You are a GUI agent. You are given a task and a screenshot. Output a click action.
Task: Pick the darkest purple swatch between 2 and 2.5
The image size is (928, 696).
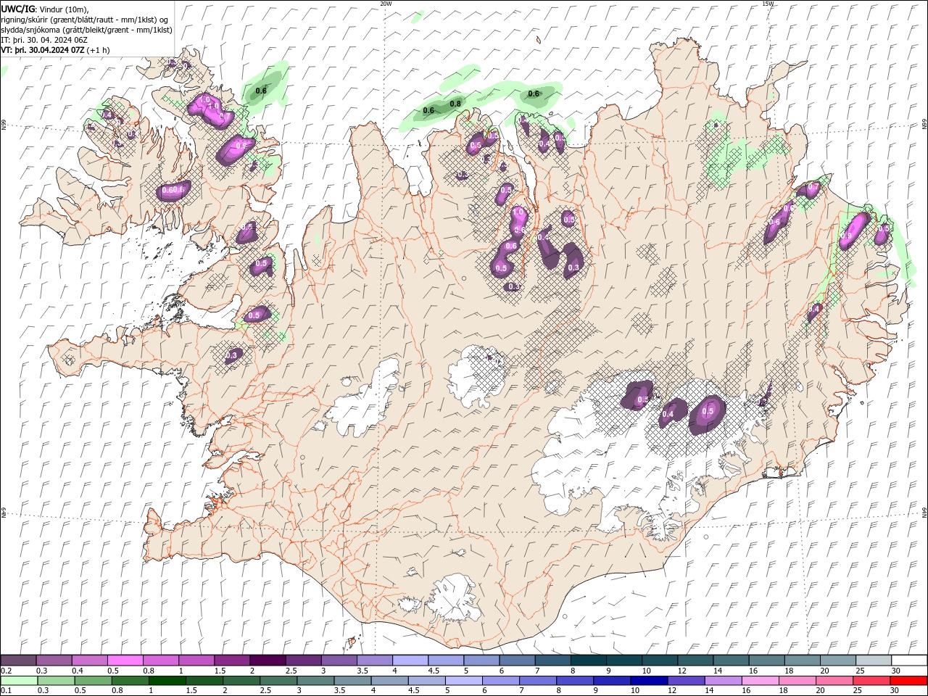click(x=268, y=660)
